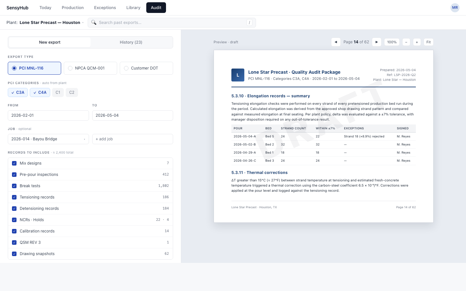Click the Break tests count 1,802

click(163, 186)
